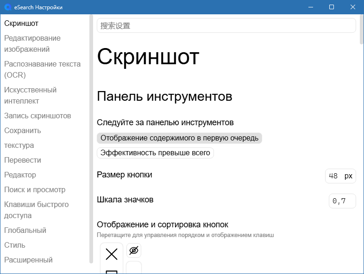Open the Расширенный settings section

tap(28, 260)
